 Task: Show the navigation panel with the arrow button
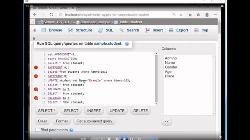pyautogui.click(x=32, y=22)
